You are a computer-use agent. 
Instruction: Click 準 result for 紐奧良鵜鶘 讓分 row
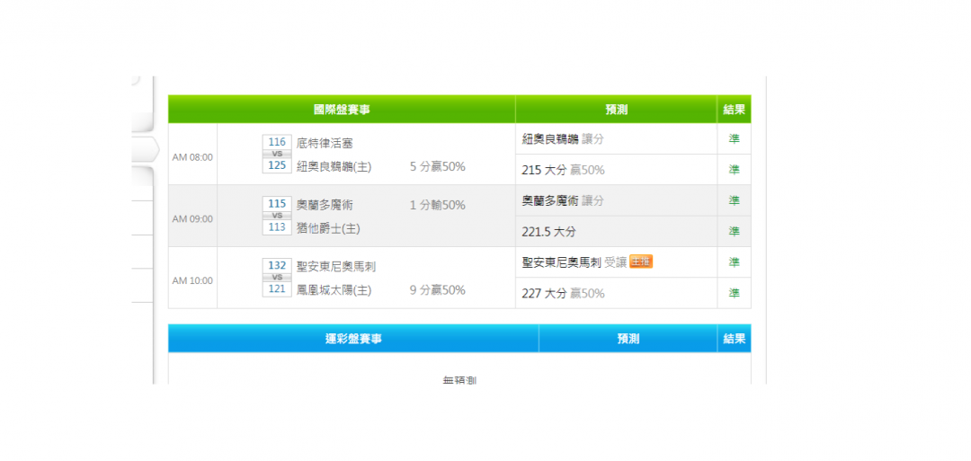point(734,139)
